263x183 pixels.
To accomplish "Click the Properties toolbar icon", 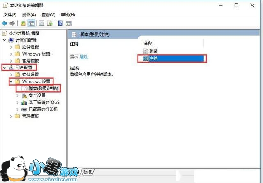I will click(x=42, y=23).
